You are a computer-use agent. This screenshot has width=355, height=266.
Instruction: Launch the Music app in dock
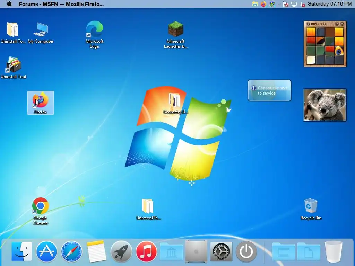(146, 251)
